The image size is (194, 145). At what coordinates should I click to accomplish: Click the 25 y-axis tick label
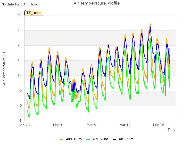pyautogui.click(x=19, y=30)
